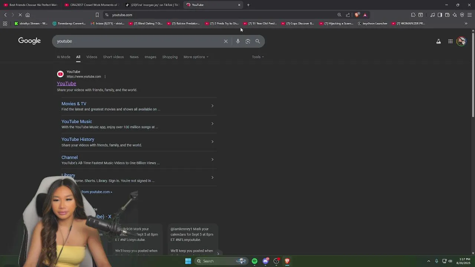The image size is (475, 267).
Task: Select the Images search tab
Action: tap(150, 57)
